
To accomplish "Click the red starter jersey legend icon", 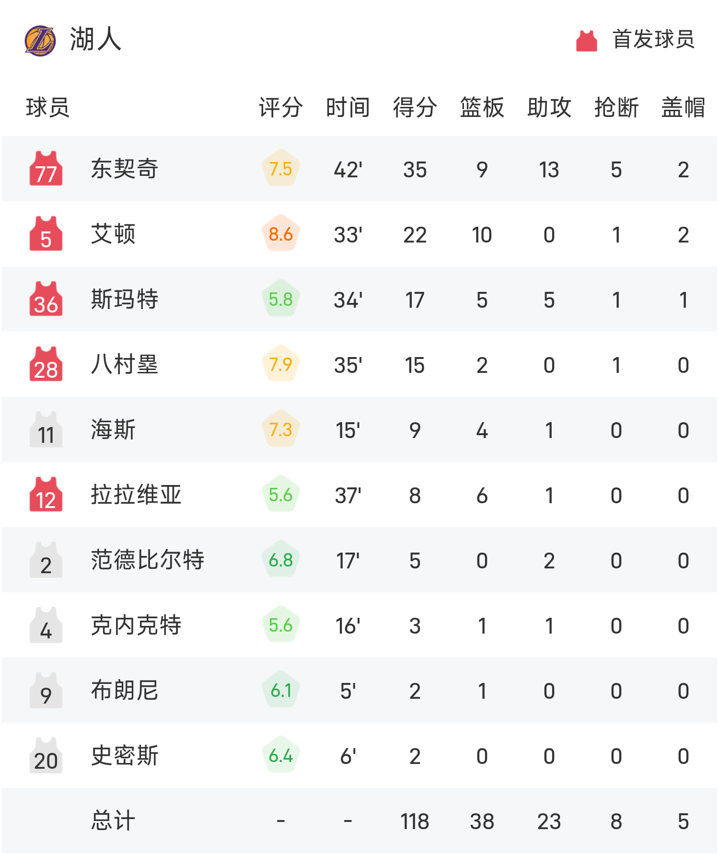I will coord(586,41).
